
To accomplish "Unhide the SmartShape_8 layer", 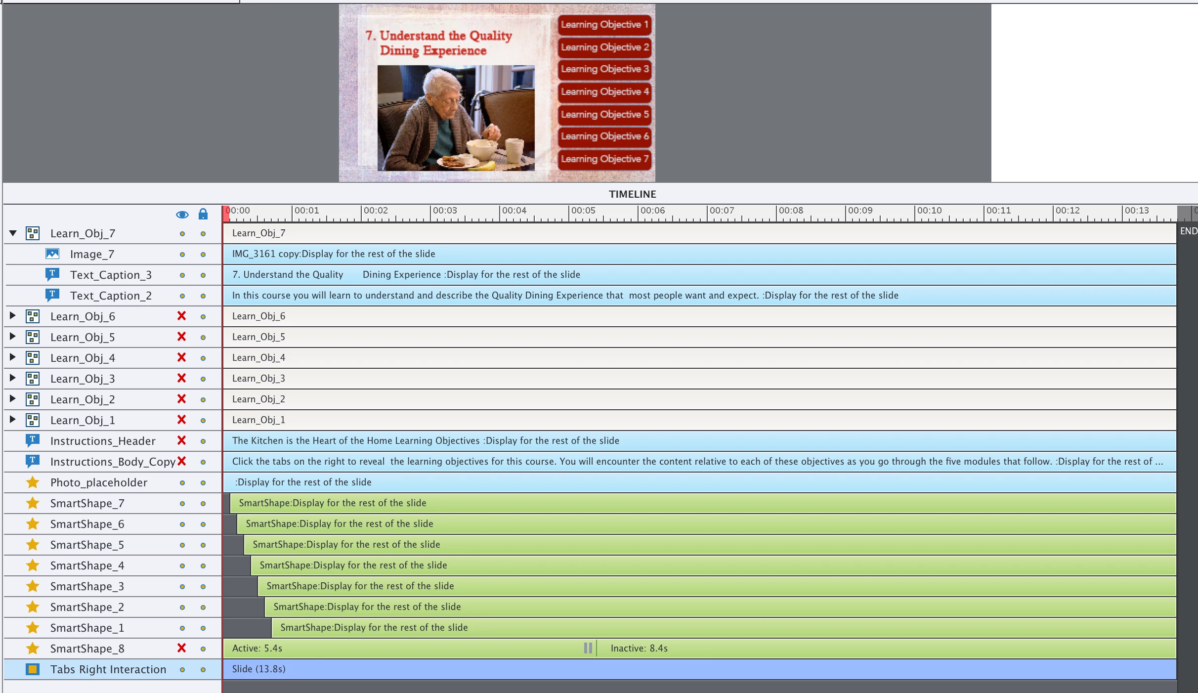I will [x=181, y=648].
